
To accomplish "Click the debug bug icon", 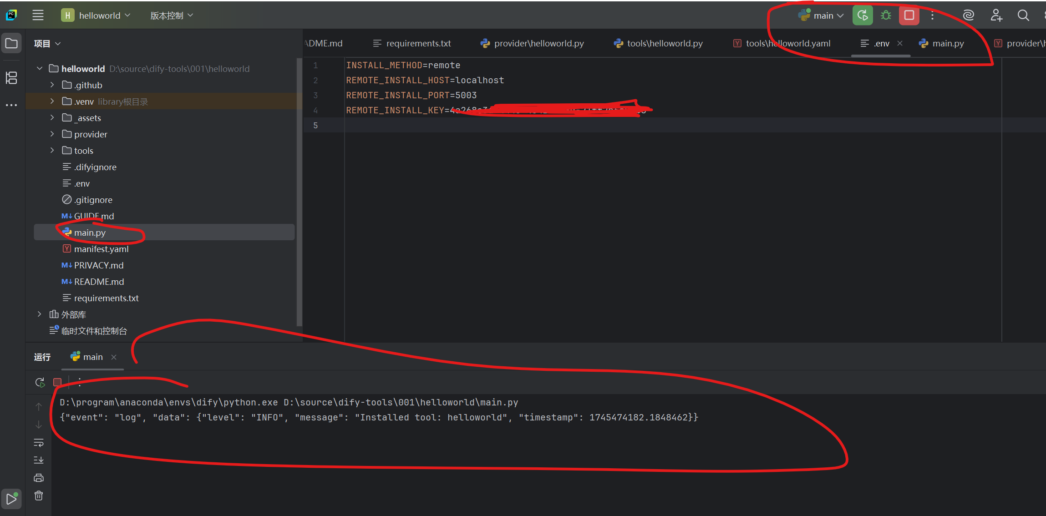I will 886,15.
